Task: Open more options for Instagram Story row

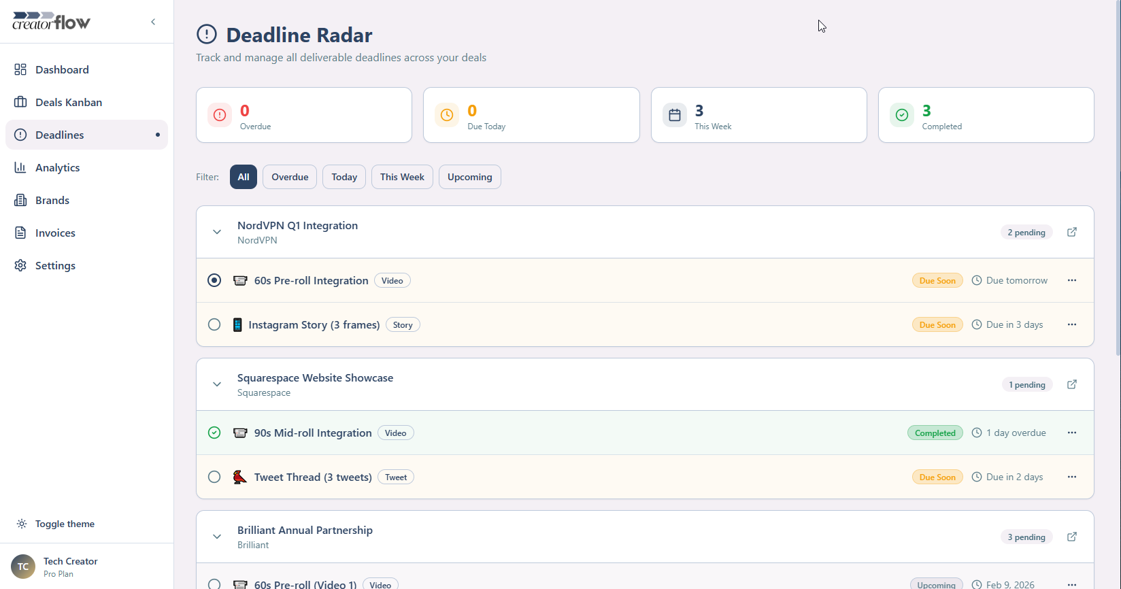Action: pos(1072,324)
